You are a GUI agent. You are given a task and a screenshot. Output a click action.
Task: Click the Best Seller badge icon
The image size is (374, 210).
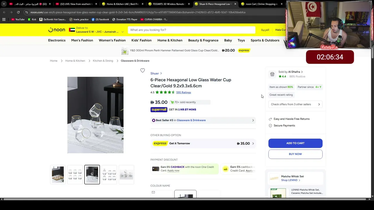coord(153,120)
